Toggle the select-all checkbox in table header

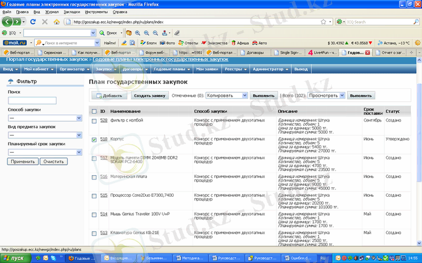[x=94, y=112]
